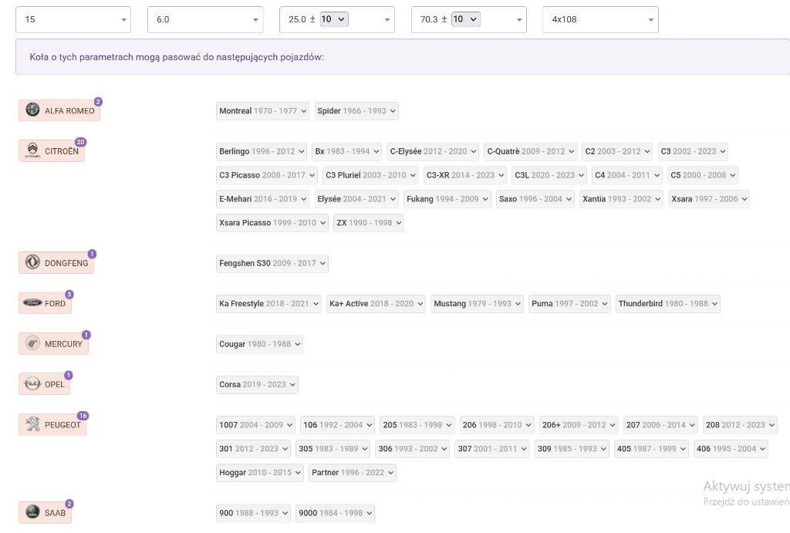Viewport: 790px width, 533px height.
Task: Change the 70.3 center bore tolerance selector
Action: (465, 19)
